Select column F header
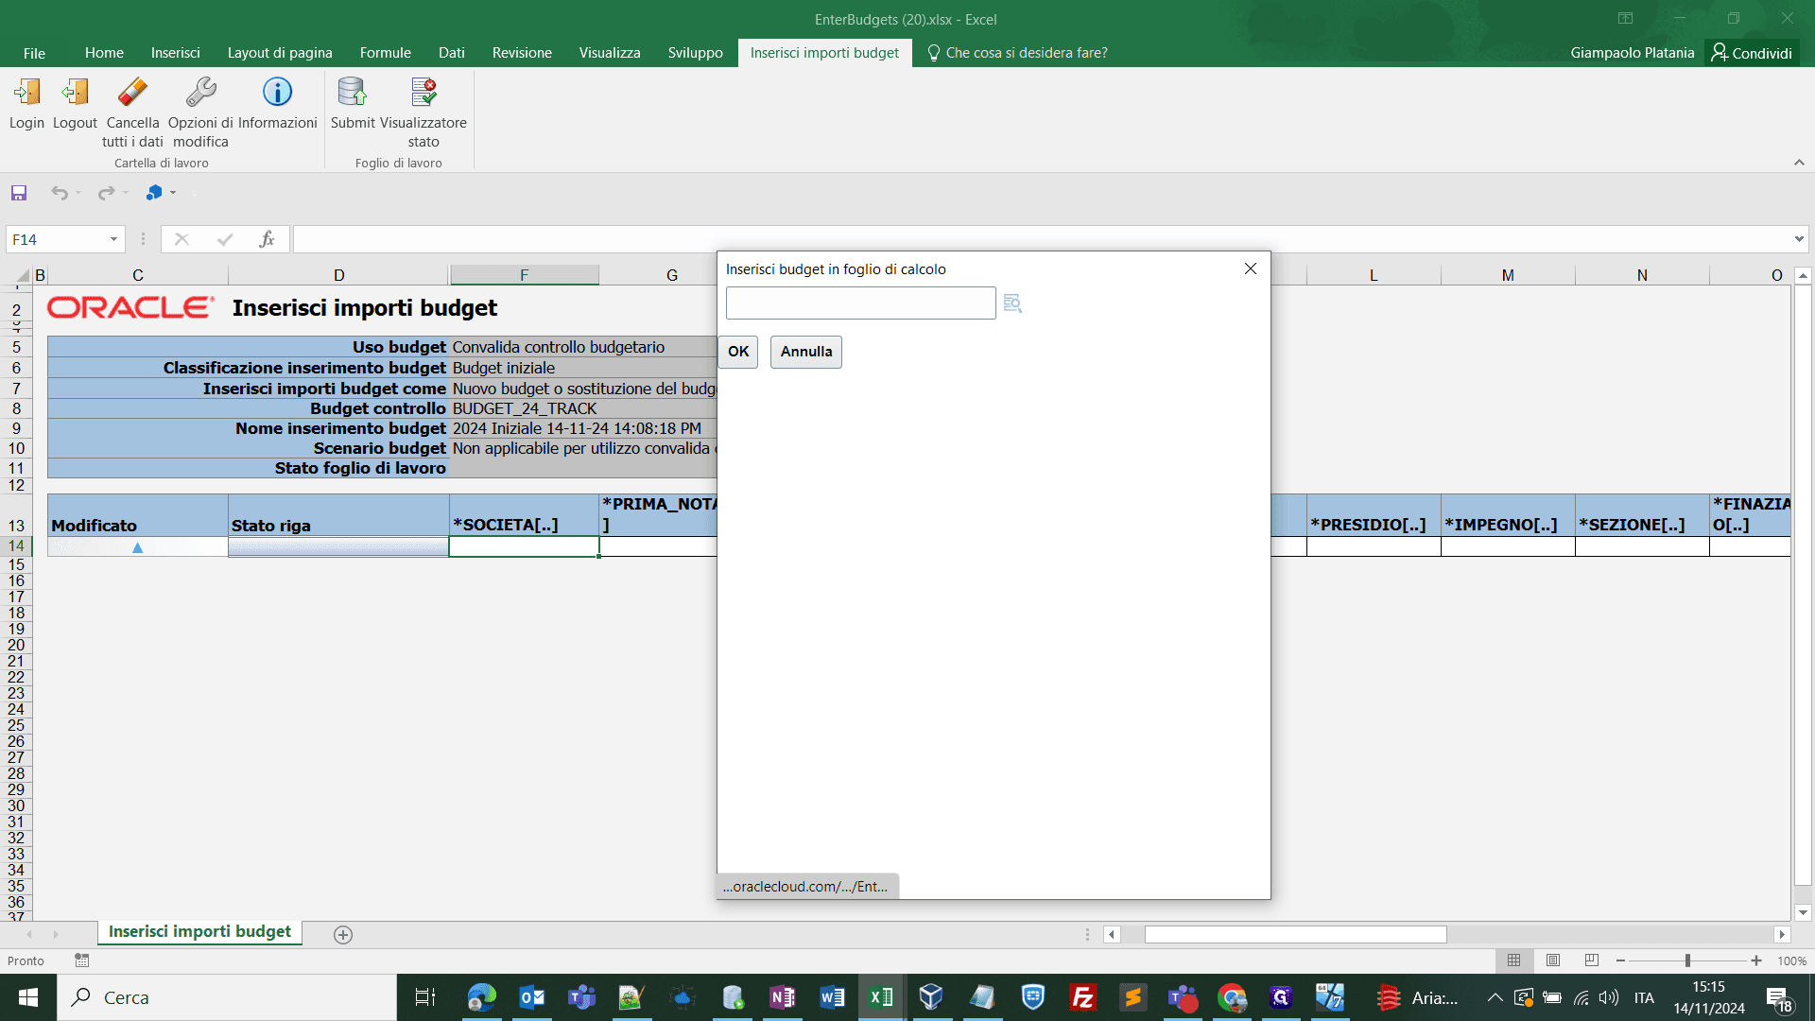The height and width of the screenshot is (1021, 1815). 524,275
